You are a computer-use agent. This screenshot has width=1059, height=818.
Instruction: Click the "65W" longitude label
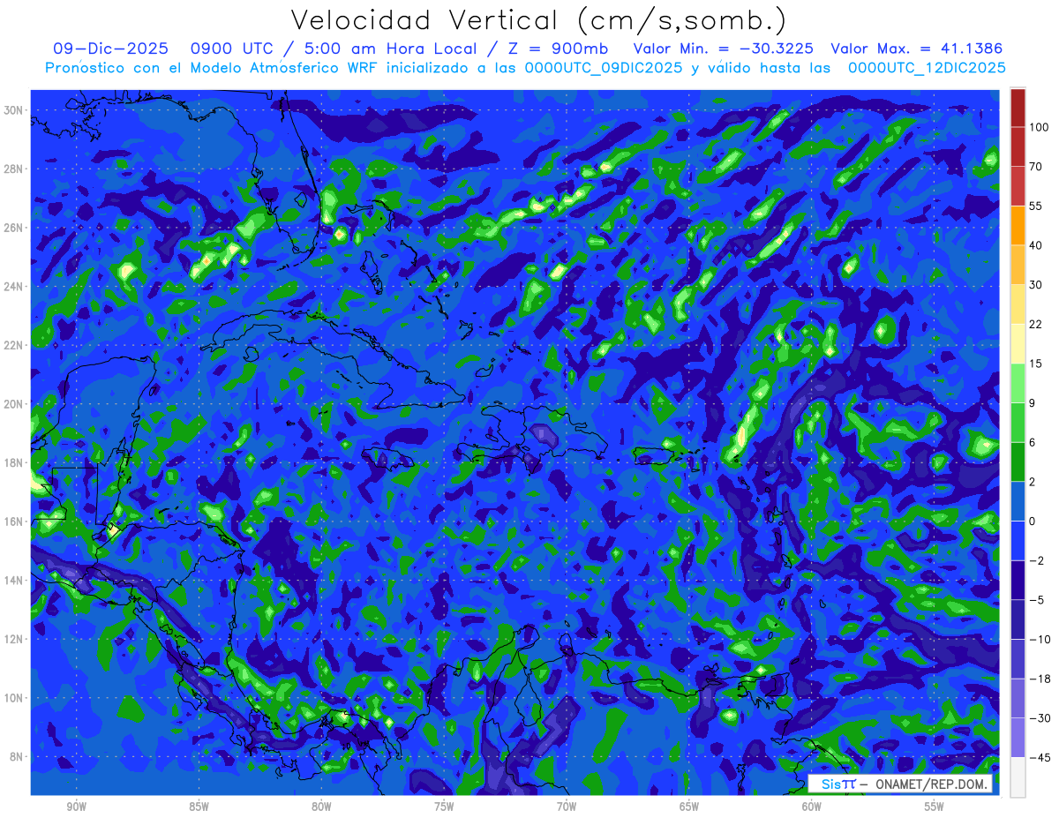coord(689,807)
